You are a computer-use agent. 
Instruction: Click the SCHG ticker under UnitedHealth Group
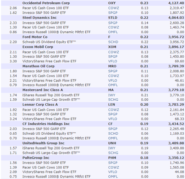point(113,153)
